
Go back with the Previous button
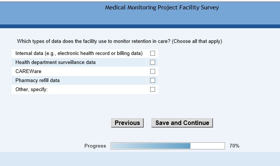click(x=127, y=123)
